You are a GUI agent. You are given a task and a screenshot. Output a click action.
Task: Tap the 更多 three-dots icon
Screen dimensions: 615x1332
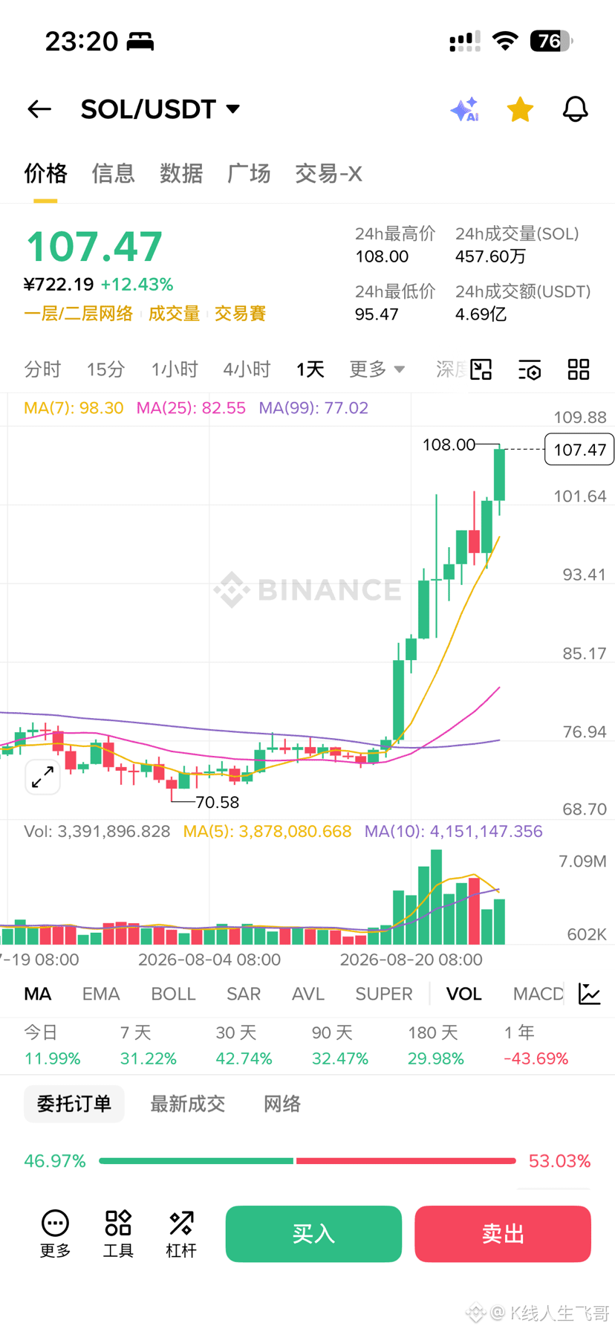coord(55,1234)
